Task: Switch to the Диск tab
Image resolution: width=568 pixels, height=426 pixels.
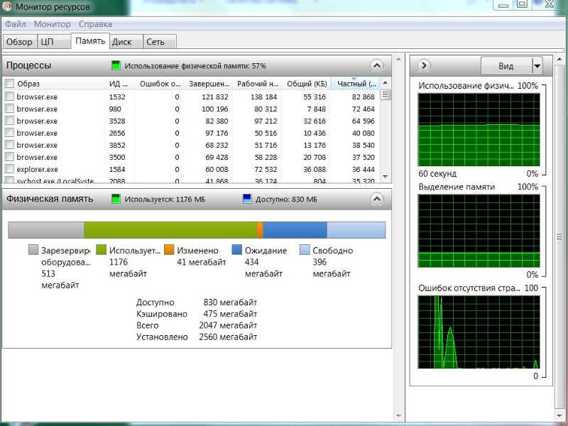Action: point(122,42)
